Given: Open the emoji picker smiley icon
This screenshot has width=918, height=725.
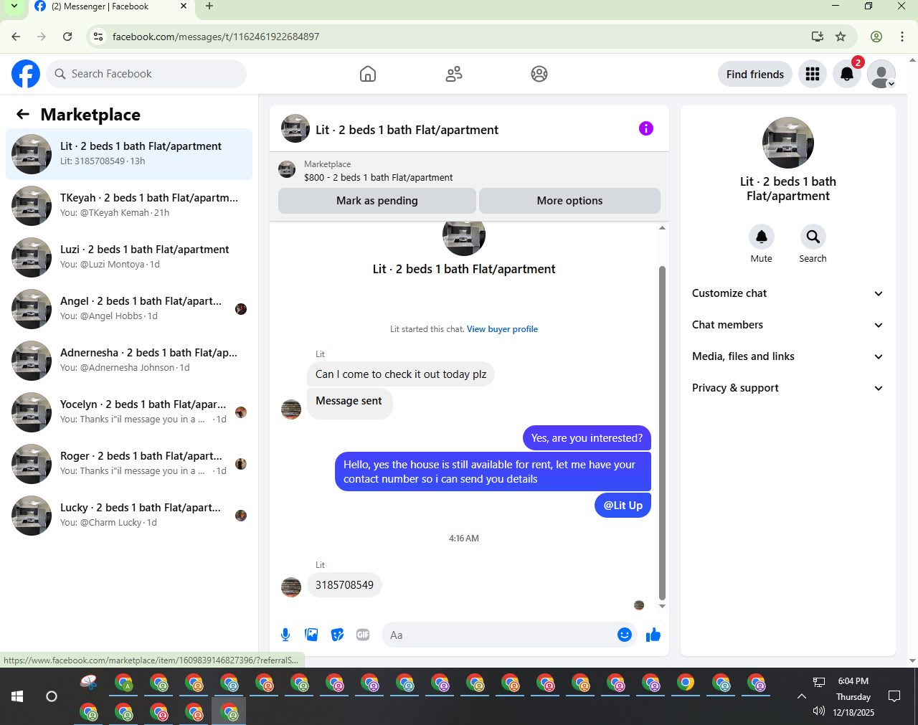Looking at the screenshot, I should coord(625,635).
